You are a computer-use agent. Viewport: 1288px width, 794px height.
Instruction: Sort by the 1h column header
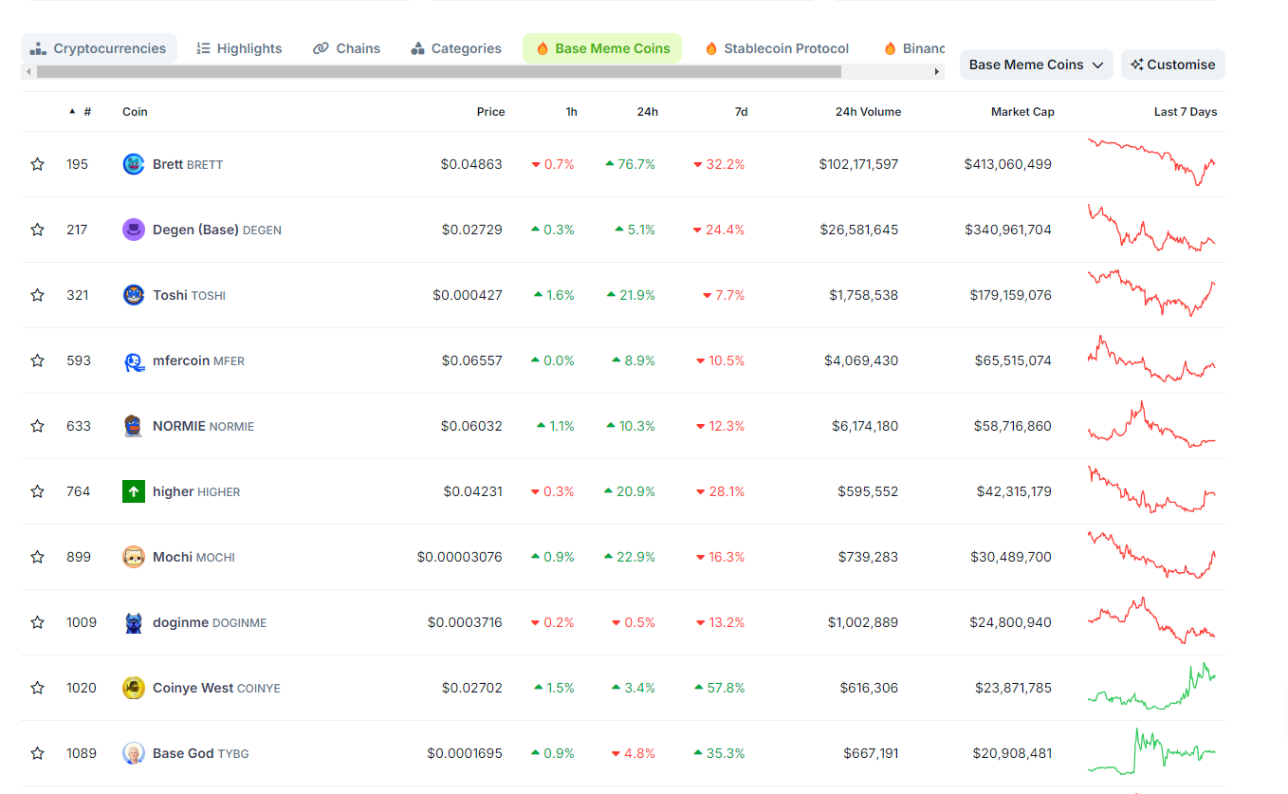(x=571, y=112)
